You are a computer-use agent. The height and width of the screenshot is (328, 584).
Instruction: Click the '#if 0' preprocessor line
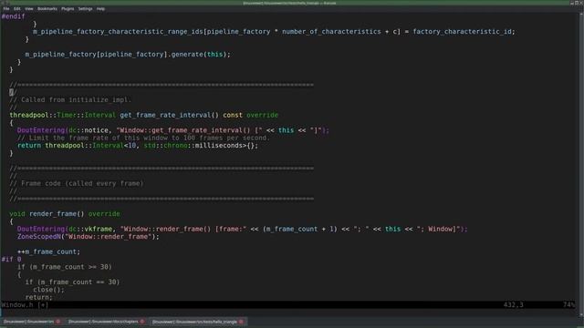(11, 259)
